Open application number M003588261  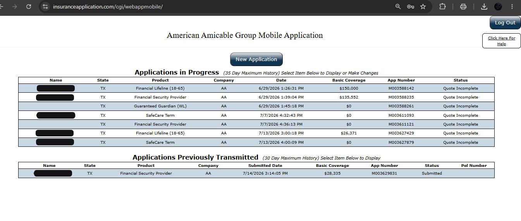click(401, 106)
